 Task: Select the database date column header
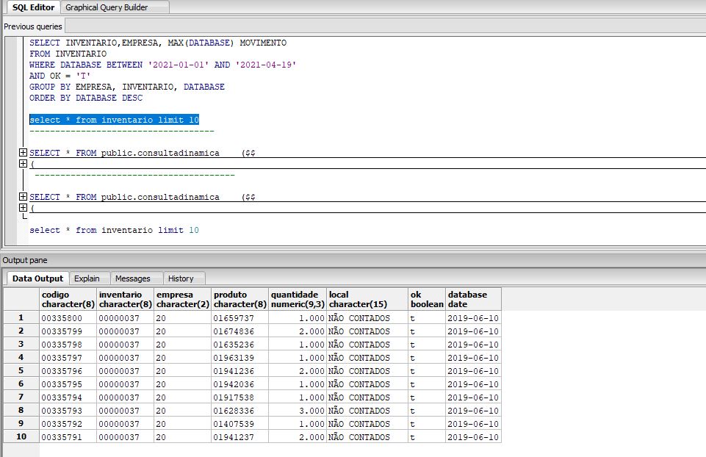click(x=472, y=299)
